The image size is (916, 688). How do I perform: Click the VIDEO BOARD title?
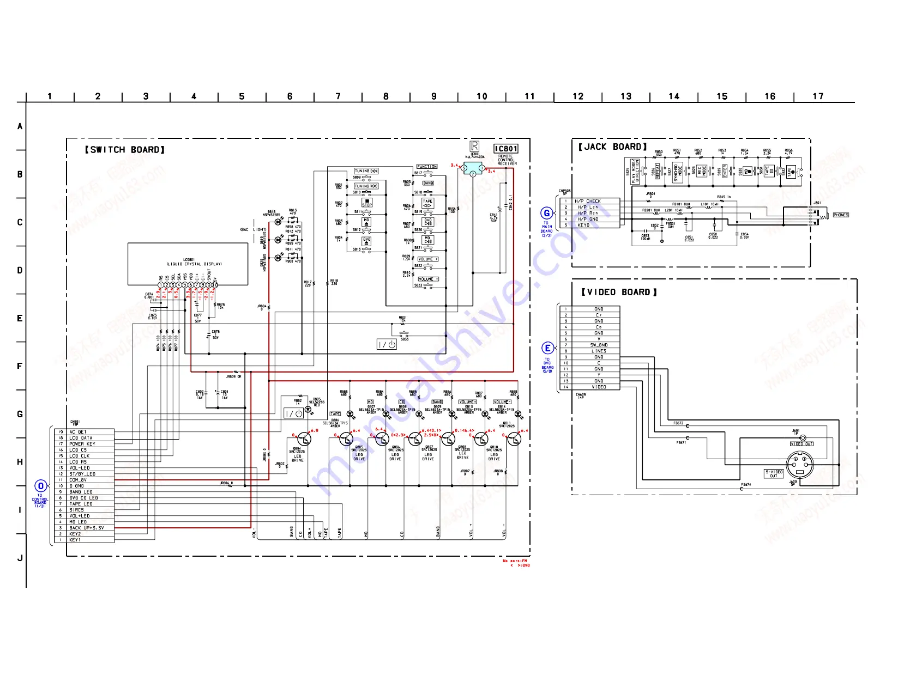click(x=619, y=293)
